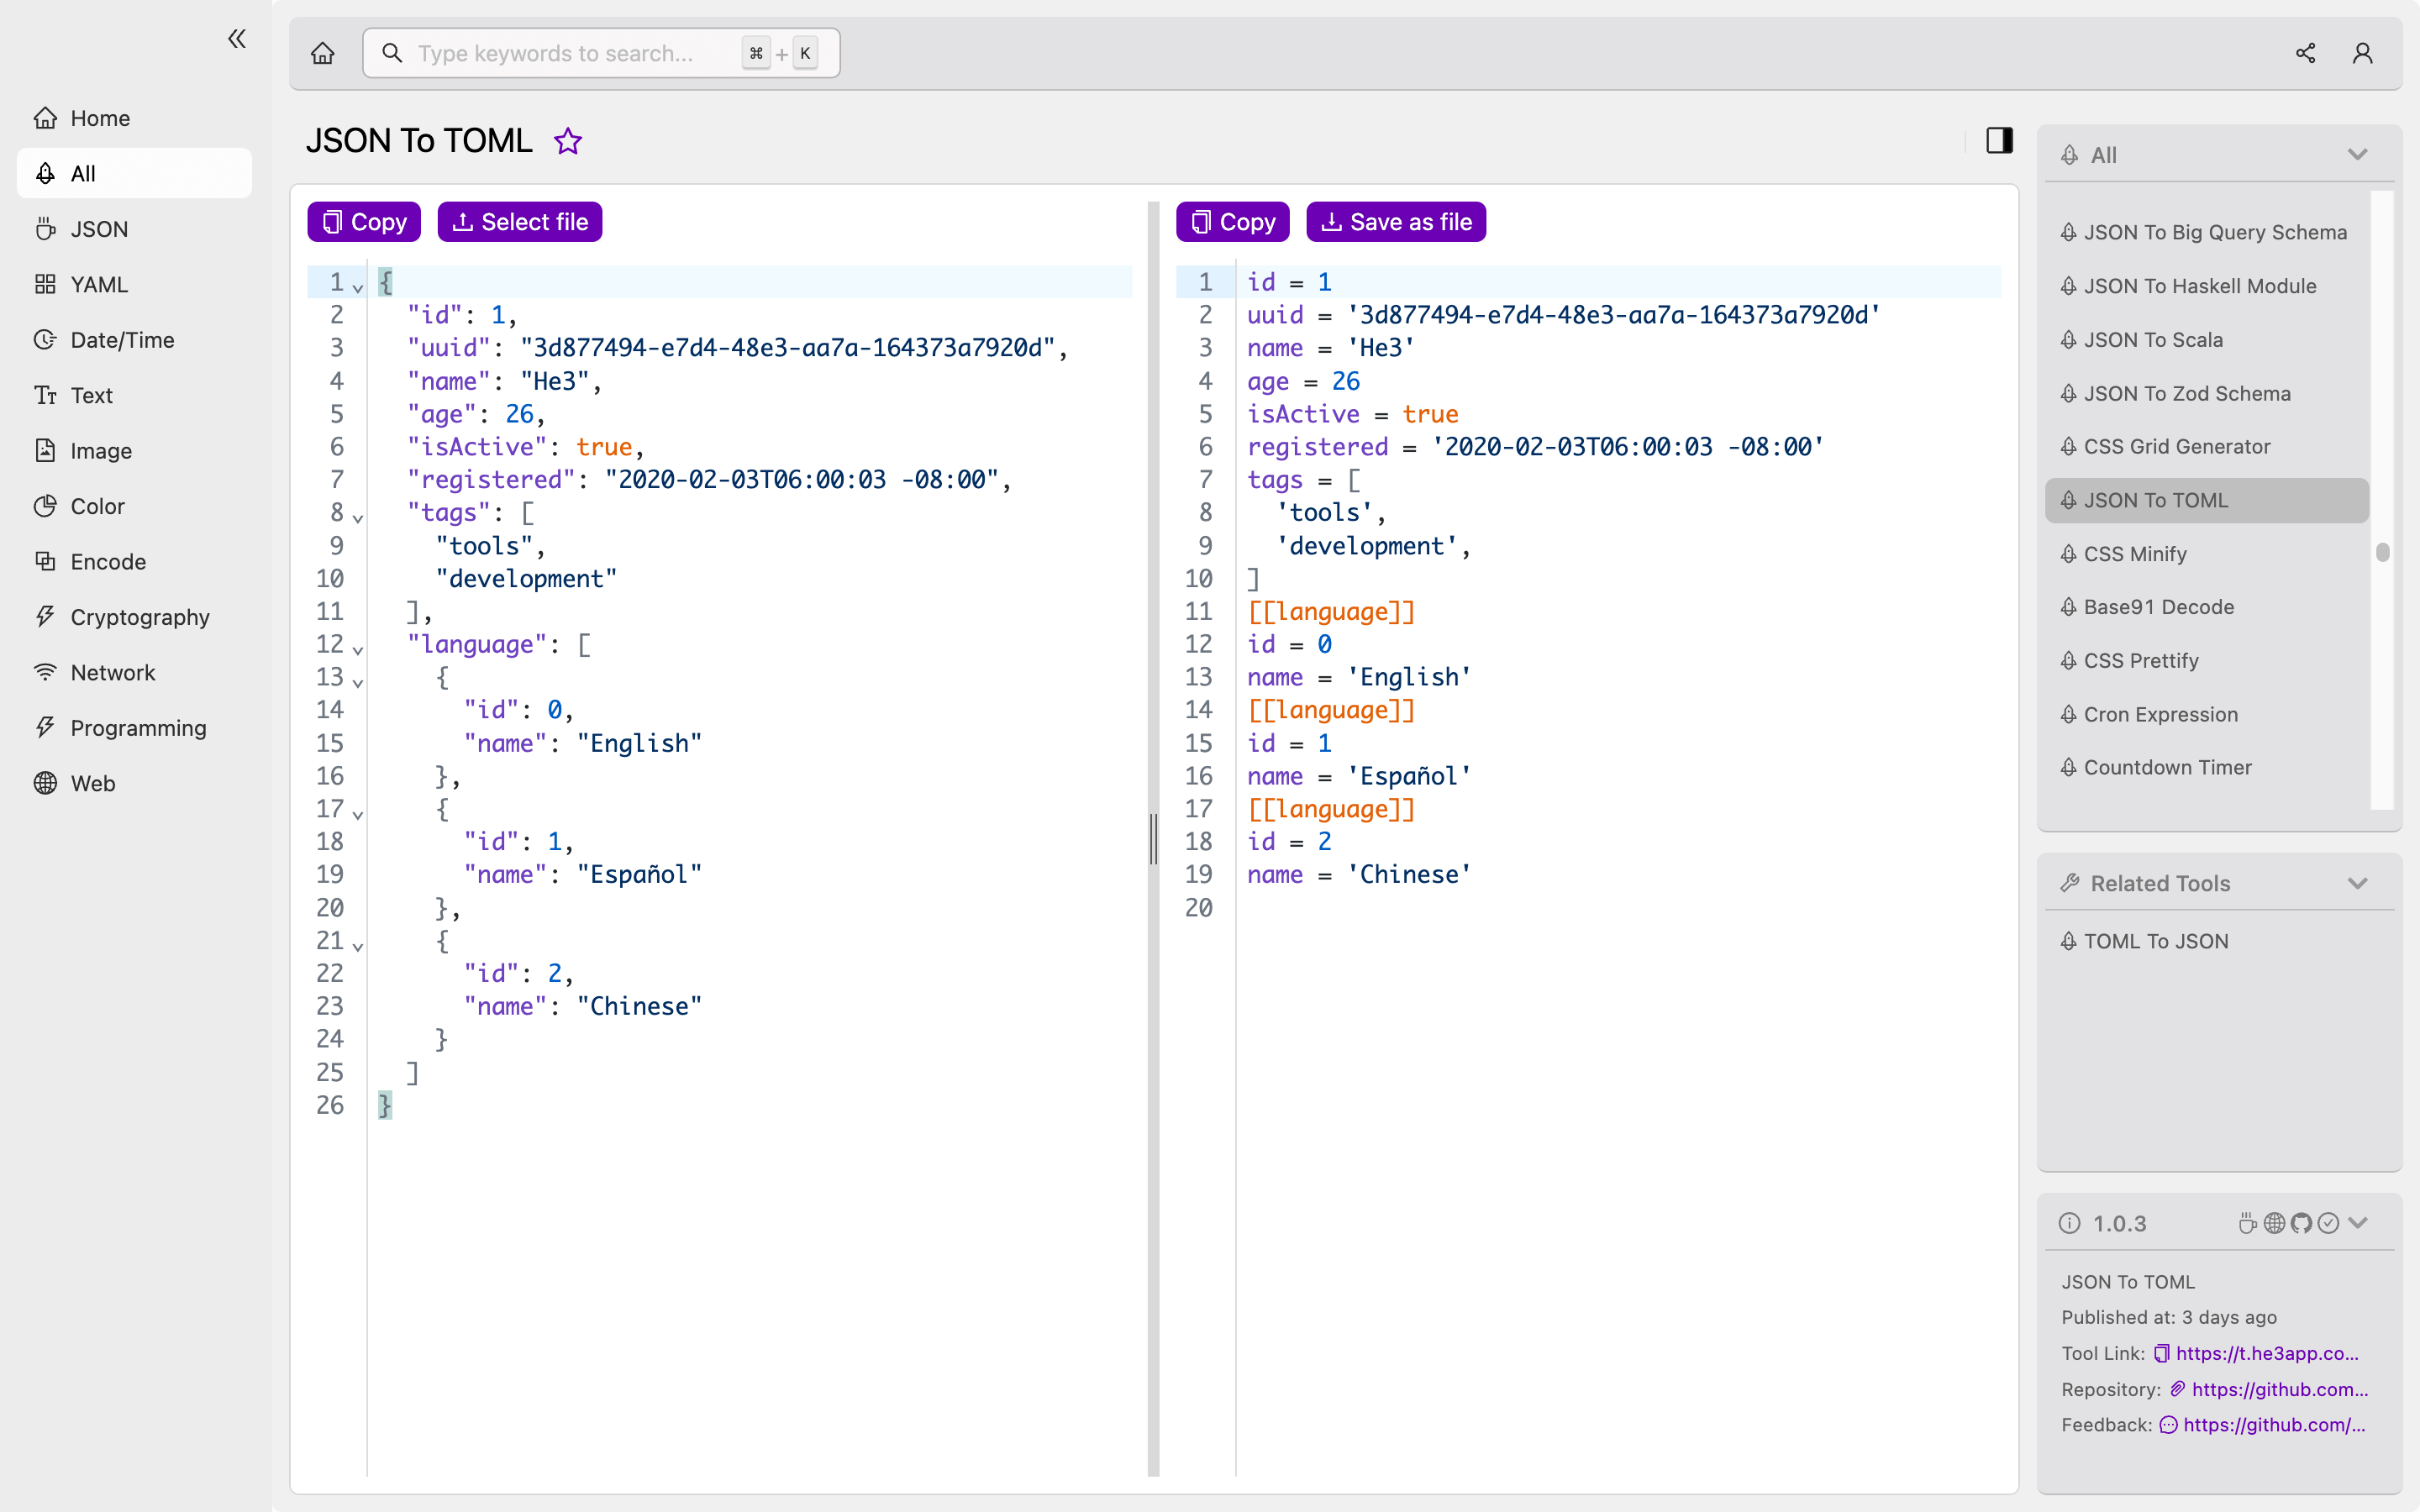
Task: Open Encode category in sidebar
Action: 134,562
